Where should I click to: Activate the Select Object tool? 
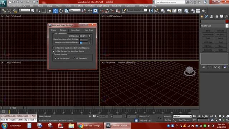pos(33,11)
